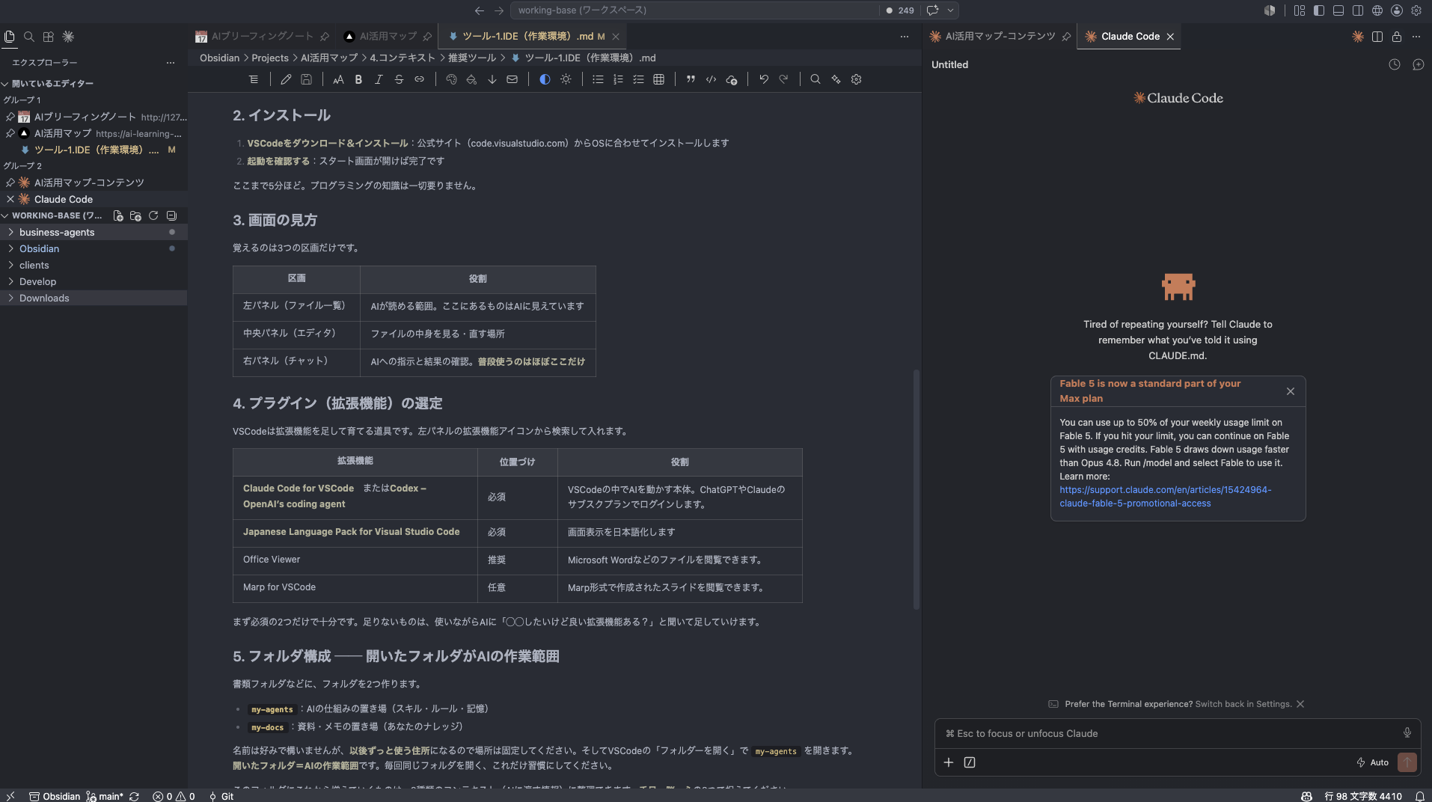Insert a bullet list
Image resolution: width=1432 pixels, height=802 pixels.
tap(598, 79)
